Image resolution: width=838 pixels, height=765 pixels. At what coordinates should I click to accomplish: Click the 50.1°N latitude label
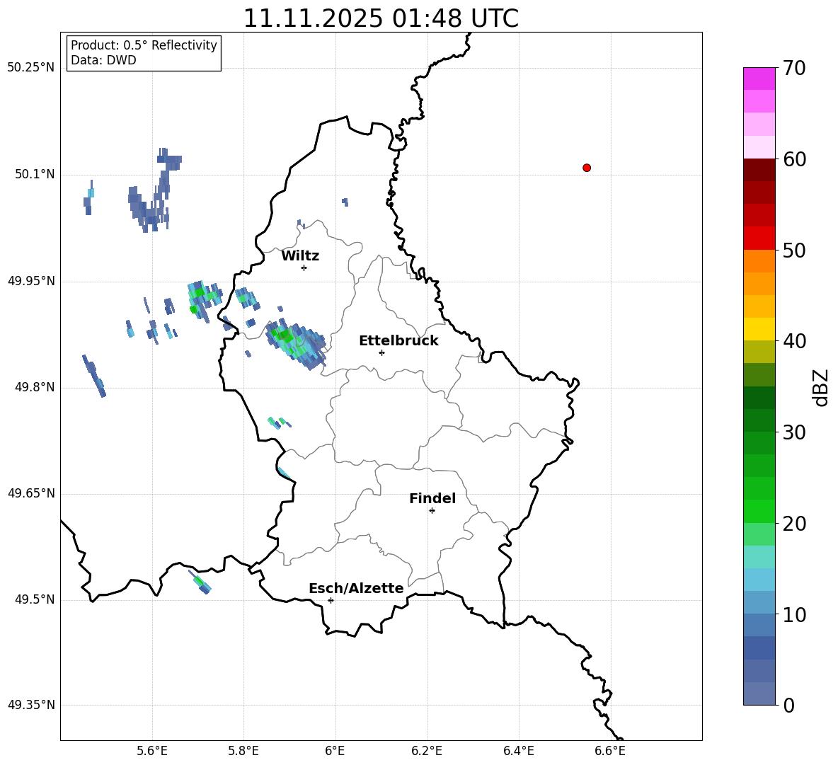[x=35, y=174]
